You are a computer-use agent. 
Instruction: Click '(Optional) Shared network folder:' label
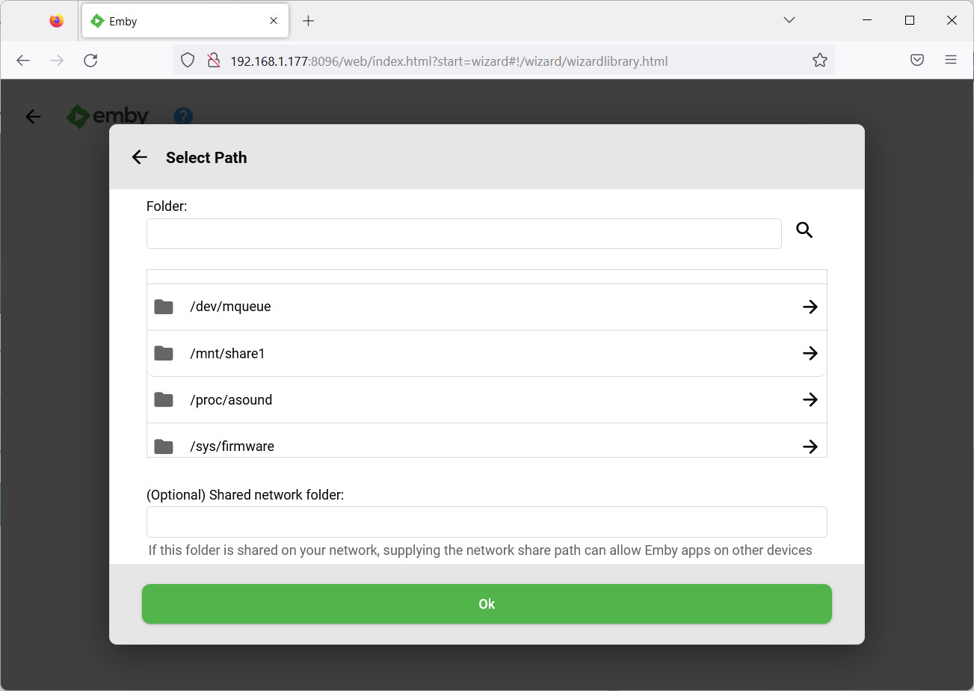click(245, 494)
